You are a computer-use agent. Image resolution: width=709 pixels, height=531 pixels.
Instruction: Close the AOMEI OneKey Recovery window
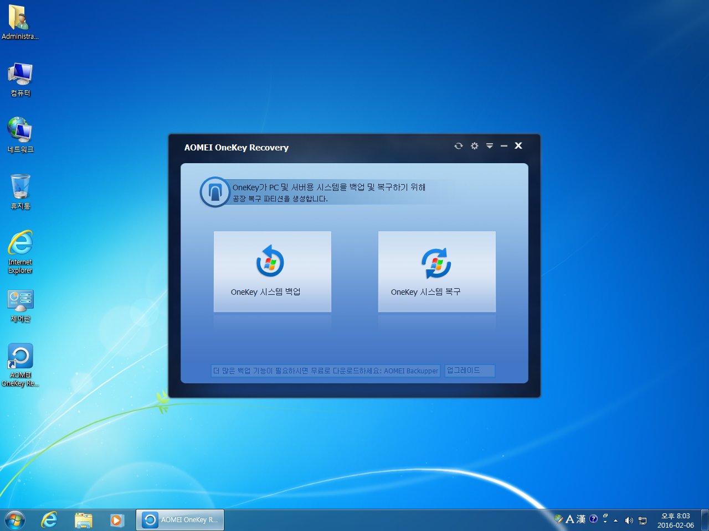tap(518, 145)
